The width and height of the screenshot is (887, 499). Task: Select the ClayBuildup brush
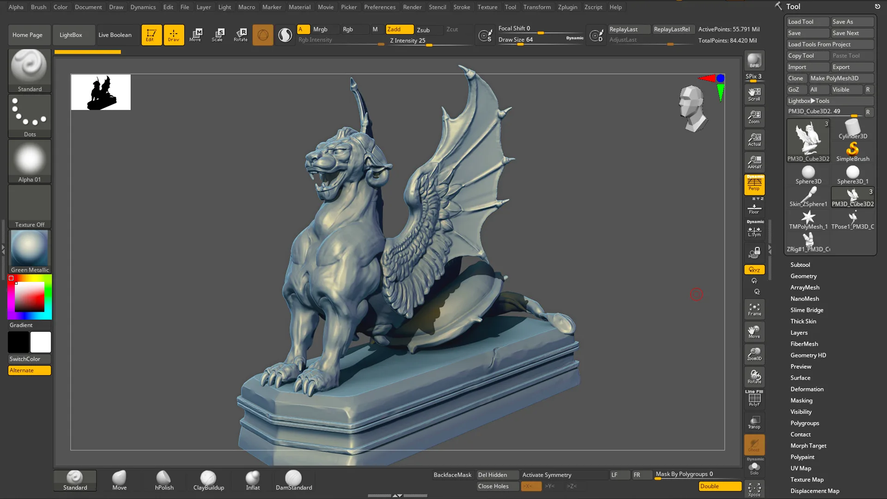click(208, 481)
